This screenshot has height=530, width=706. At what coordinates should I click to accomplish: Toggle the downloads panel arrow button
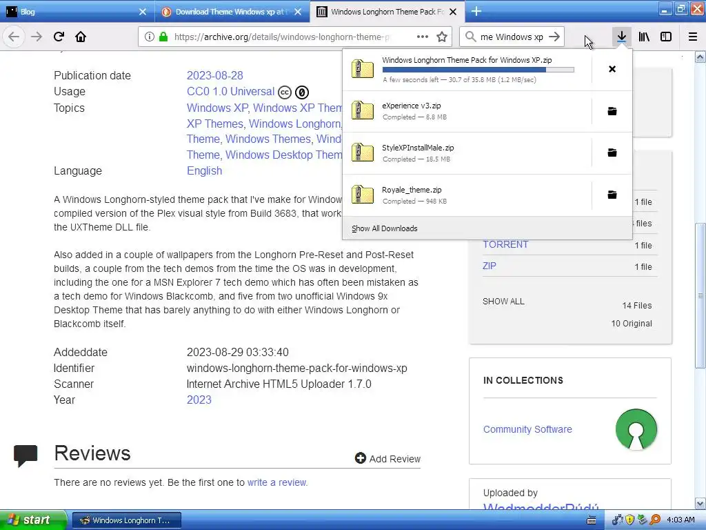pyautogui.click(x=621, y=37)
